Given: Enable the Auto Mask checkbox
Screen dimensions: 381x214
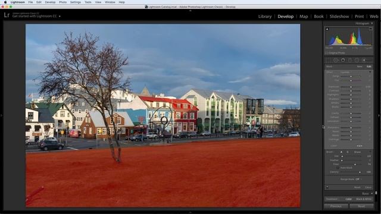Looking at the screenshot, I should pos(338,168).
